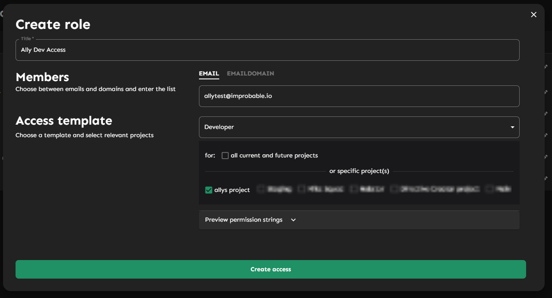Click the bottommost edit pencil icon at right edge
Viewport: 552px width, 298px height.
tap(546, 178)
